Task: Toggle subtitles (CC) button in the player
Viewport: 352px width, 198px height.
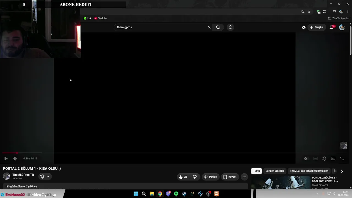Action: coord(315,159)
